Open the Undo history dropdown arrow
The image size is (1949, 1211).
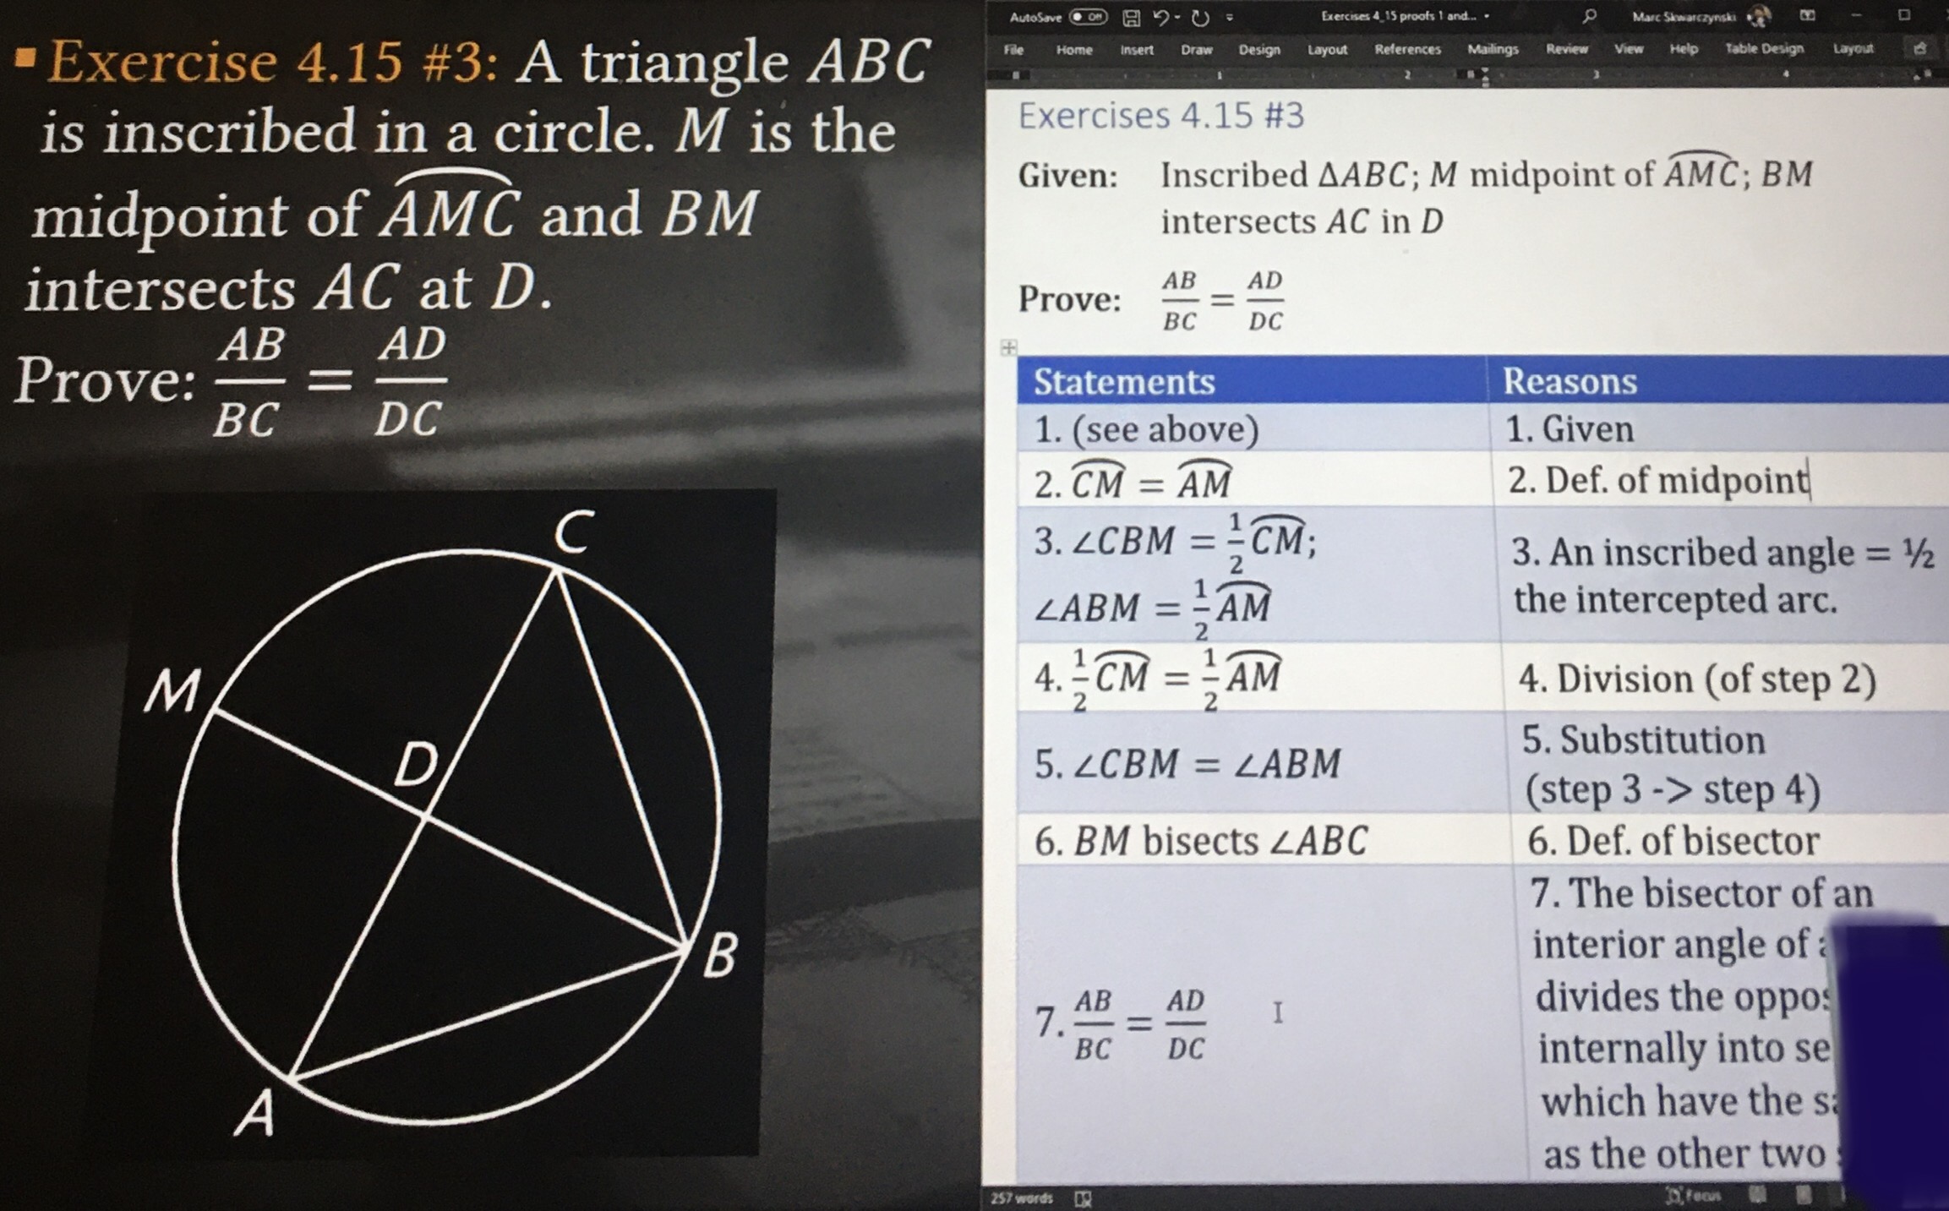click(1176, 17)
